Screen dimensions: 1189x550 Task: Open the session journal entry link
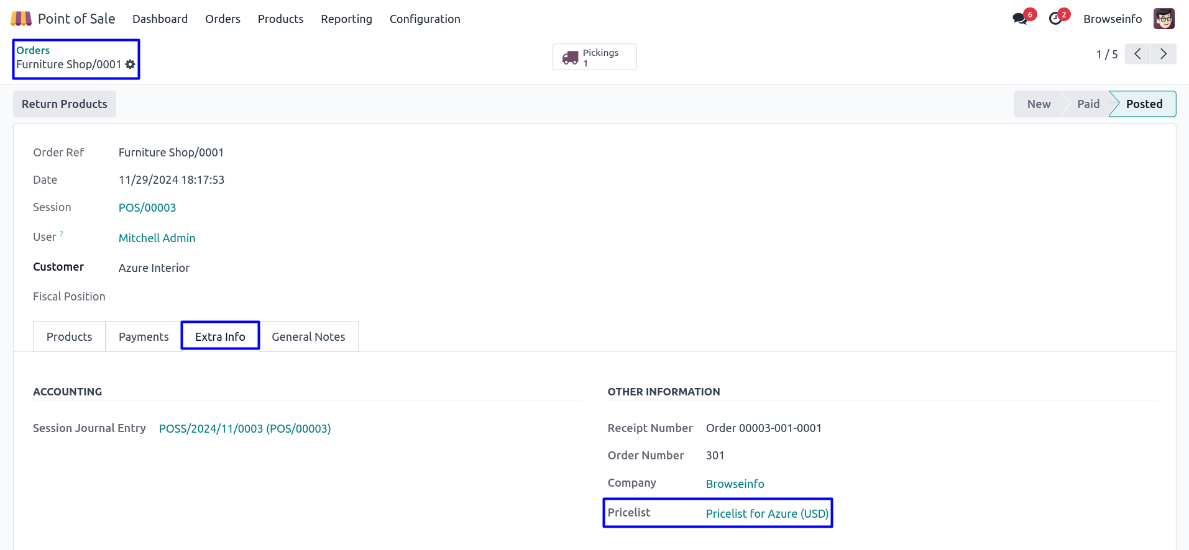(245, 429)
